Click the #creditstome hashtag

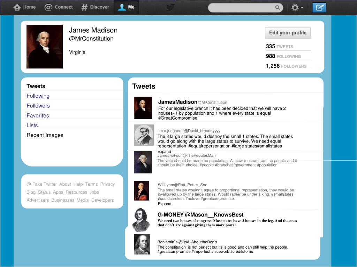(x=242, y=252)
